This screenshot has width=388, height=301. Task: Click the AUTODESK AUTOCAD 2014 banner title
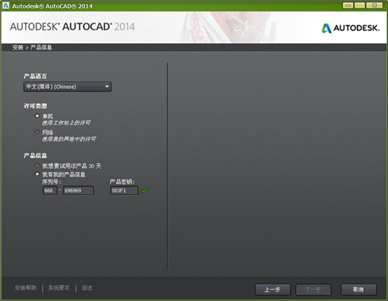coord(72,27)
